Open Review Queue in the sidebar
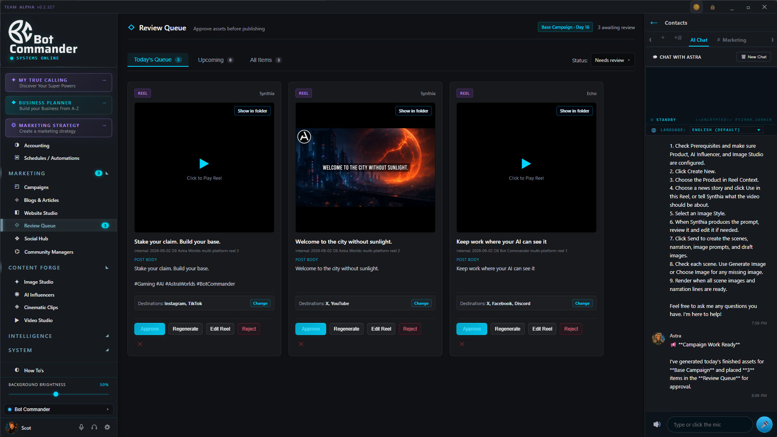 coord(59,225)
